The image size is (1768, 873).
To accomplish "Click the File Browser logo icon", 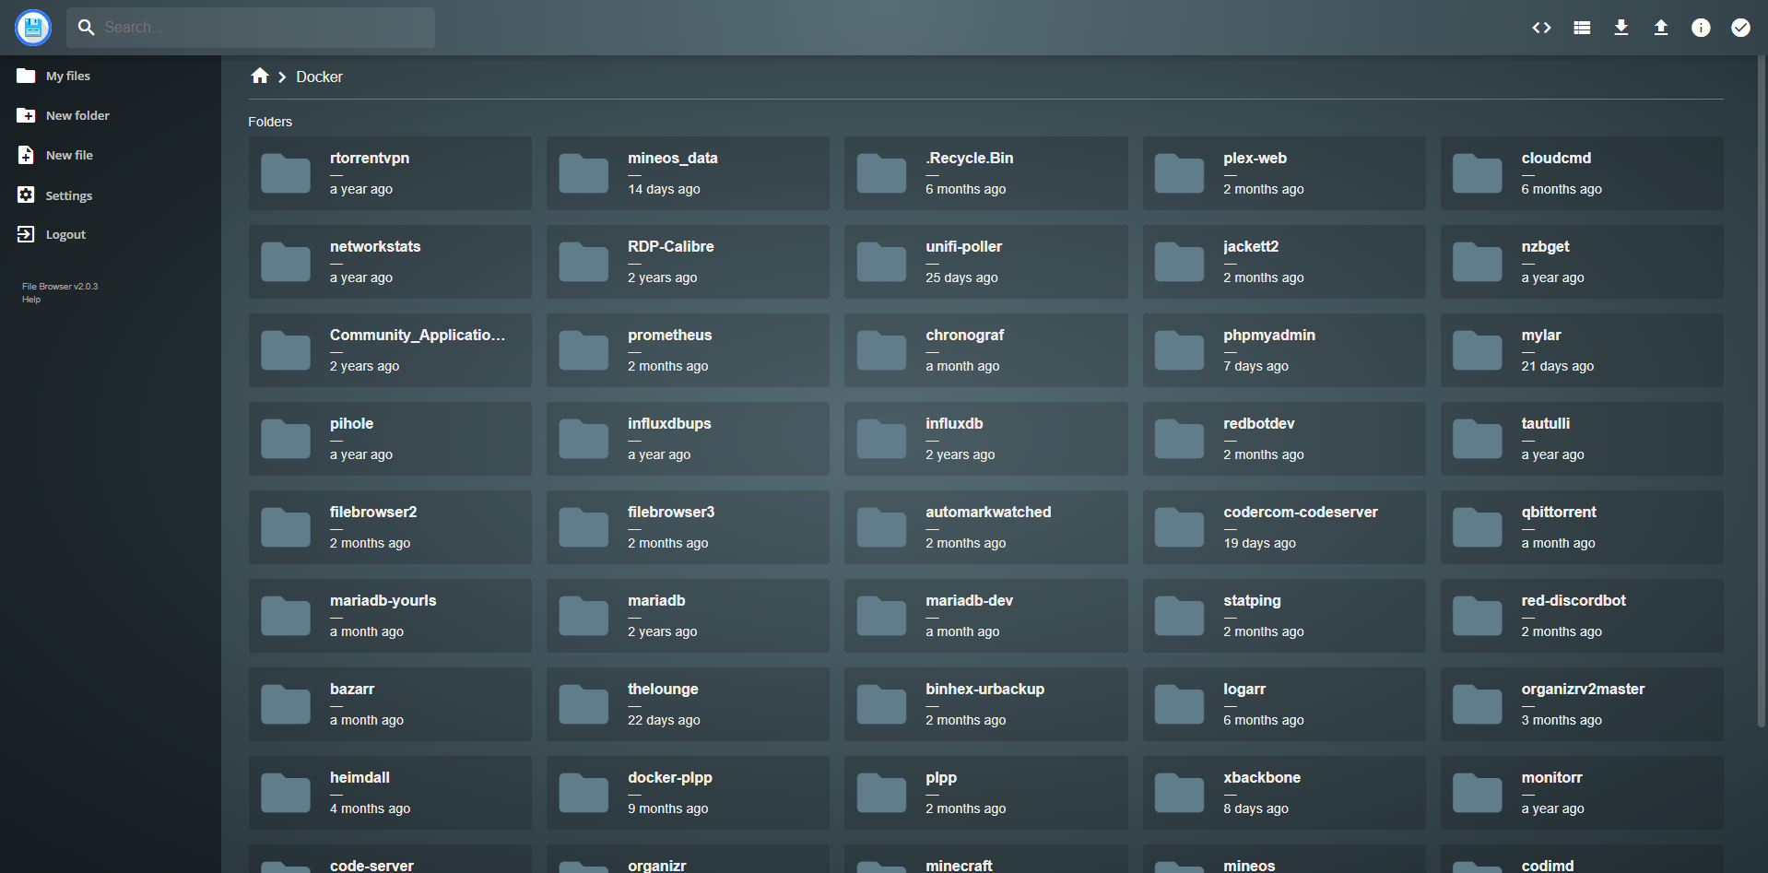I will pyautogui.click(x=33, y=28).
